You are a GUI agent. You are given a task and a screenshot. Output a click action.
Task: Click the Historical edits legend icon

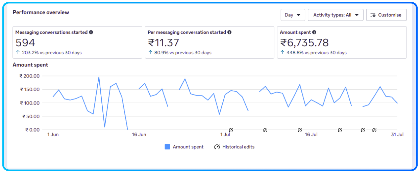(x=217, y=147)
